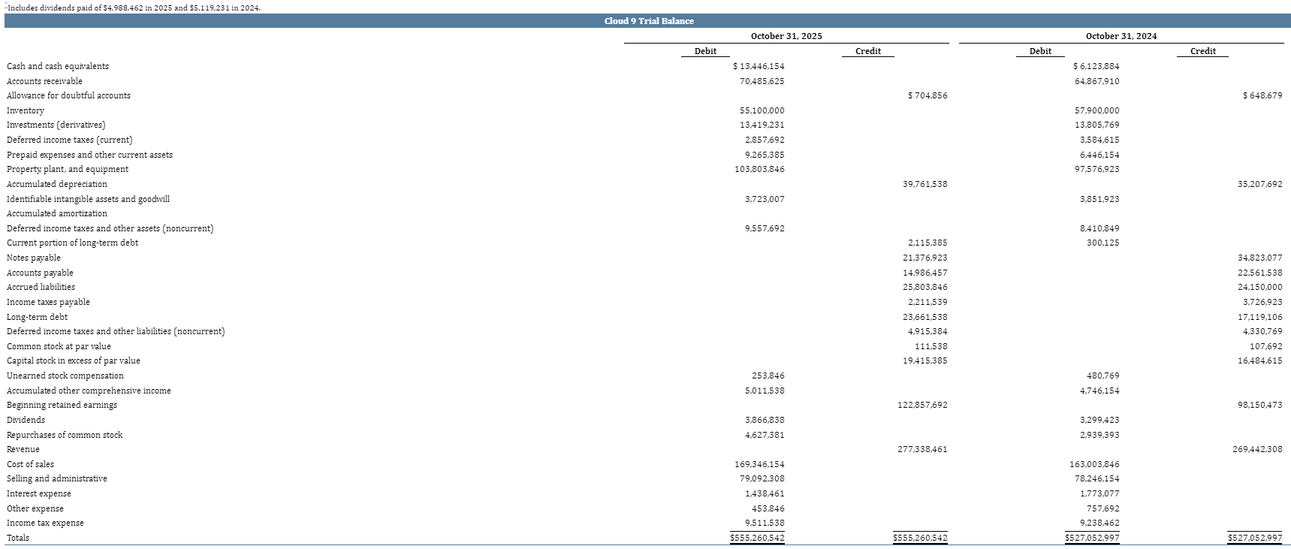Screen dimensions: 1291x549
Task: Click the 2025 property, plant, equipment value 103,803,846
Action: [x=760, y=169]
